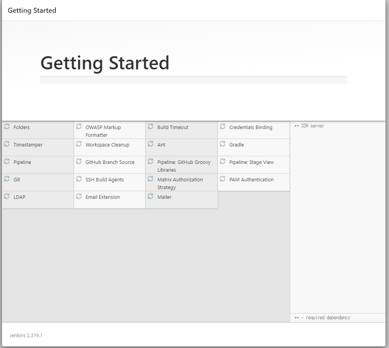
Task: Click the sync icon beside SSH Build Agents
Action: click(79, 179)
